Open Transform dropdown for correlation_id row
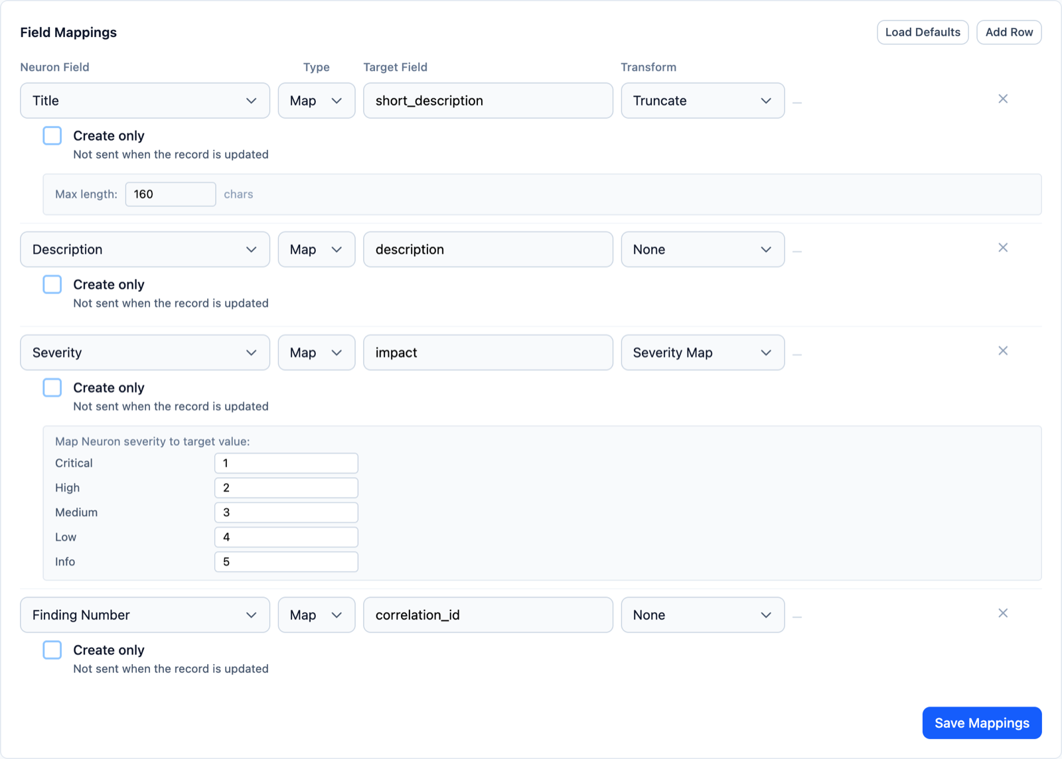Viewport: 1062px width, 759px height. [x=703, y=615]
